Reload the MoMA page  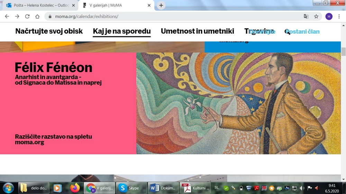coord(27,17)
